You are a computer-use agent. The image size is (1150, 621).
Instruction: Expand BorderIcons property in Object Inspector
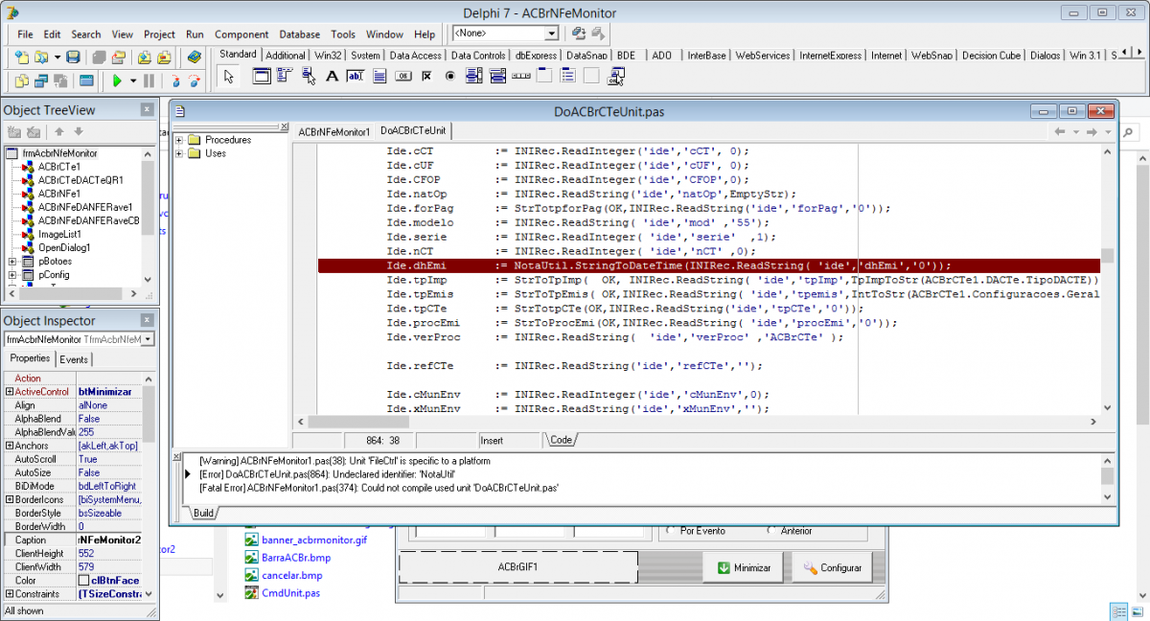click(10, 499)
